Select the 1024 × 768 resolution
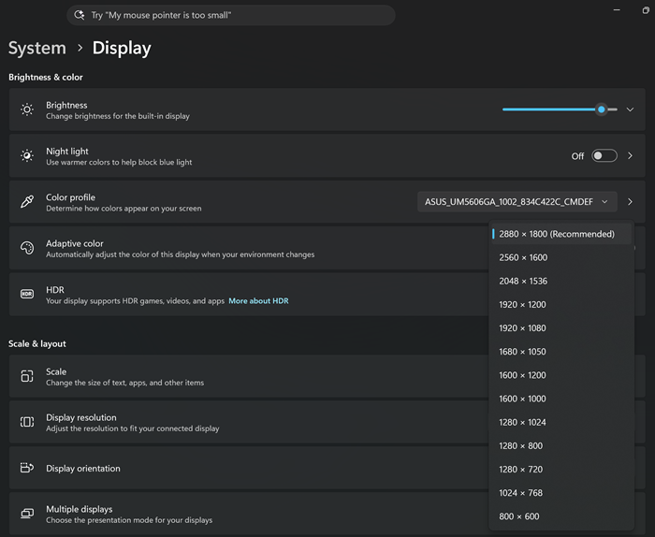The width and height of the screenshot is (655, 537). pyautogui.click(x=561, y=493)
